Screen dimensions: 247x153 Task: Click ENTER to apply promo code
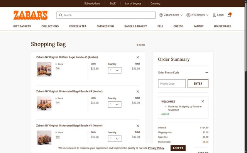click(198, 83)
